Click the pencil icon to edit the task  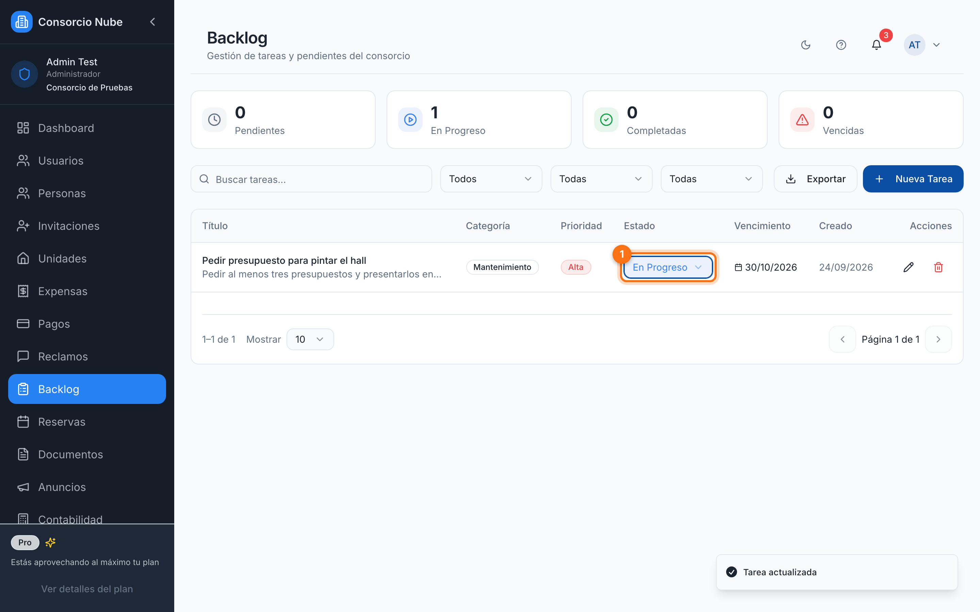pyautogui.click(x=908, y=267)
